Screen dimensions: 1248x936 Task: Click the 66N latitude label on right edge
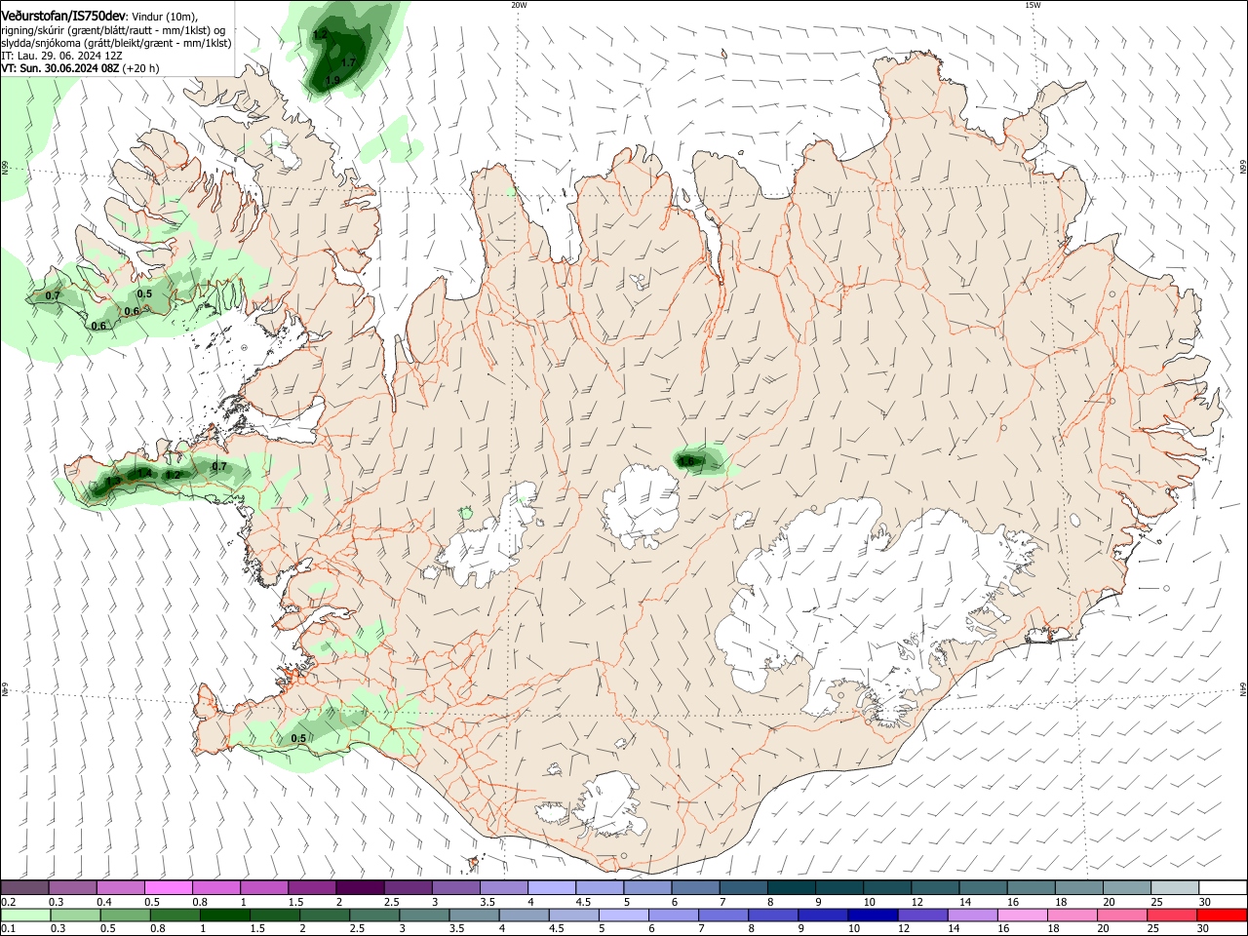(1243, 168)
